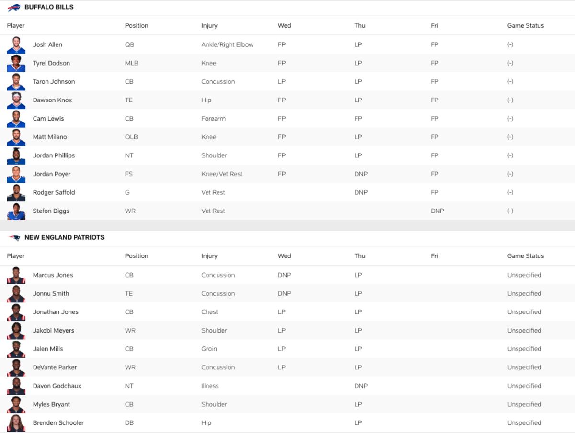Image resolution: width=575 pixels, height=433 pixels.
Task: Open Josh Allen's player headshot
Action: (x=16, y=44)
